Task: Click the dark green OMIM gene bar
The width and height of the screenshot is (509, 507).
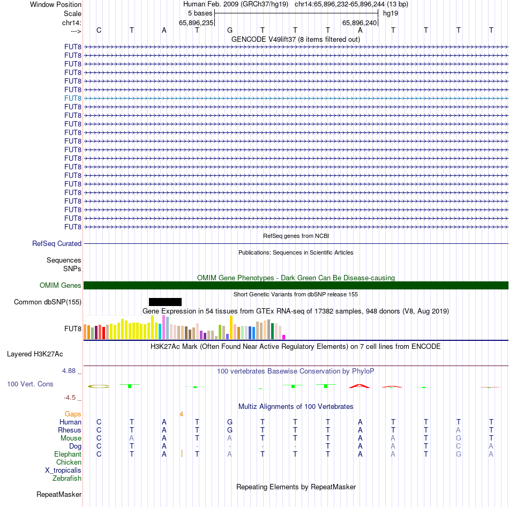Action: 296,286
